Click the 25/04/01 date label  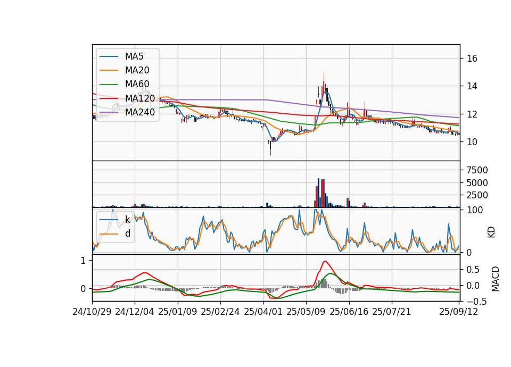click(x=263, y=312)
